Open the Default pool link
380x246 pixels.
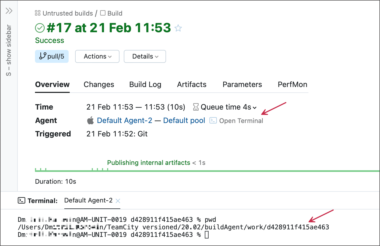(x=184, y=121)
